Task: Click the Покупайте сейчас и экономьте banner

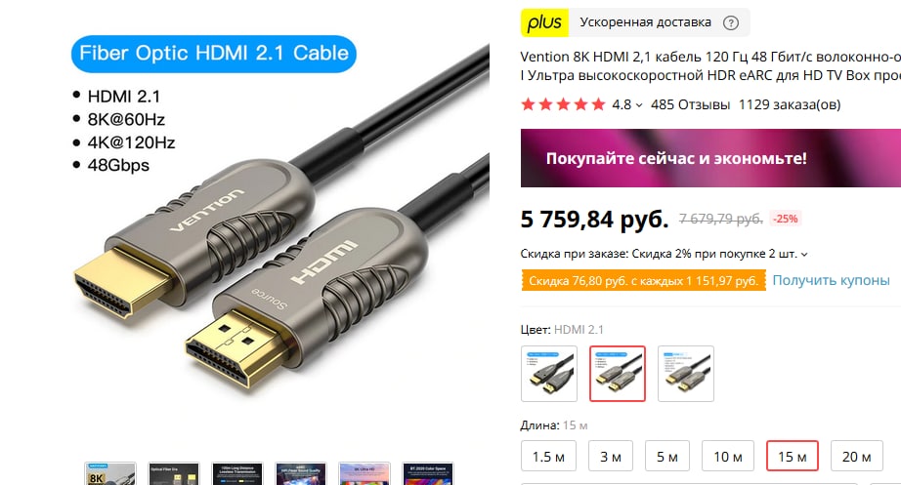Action: [x=710, y=158]
